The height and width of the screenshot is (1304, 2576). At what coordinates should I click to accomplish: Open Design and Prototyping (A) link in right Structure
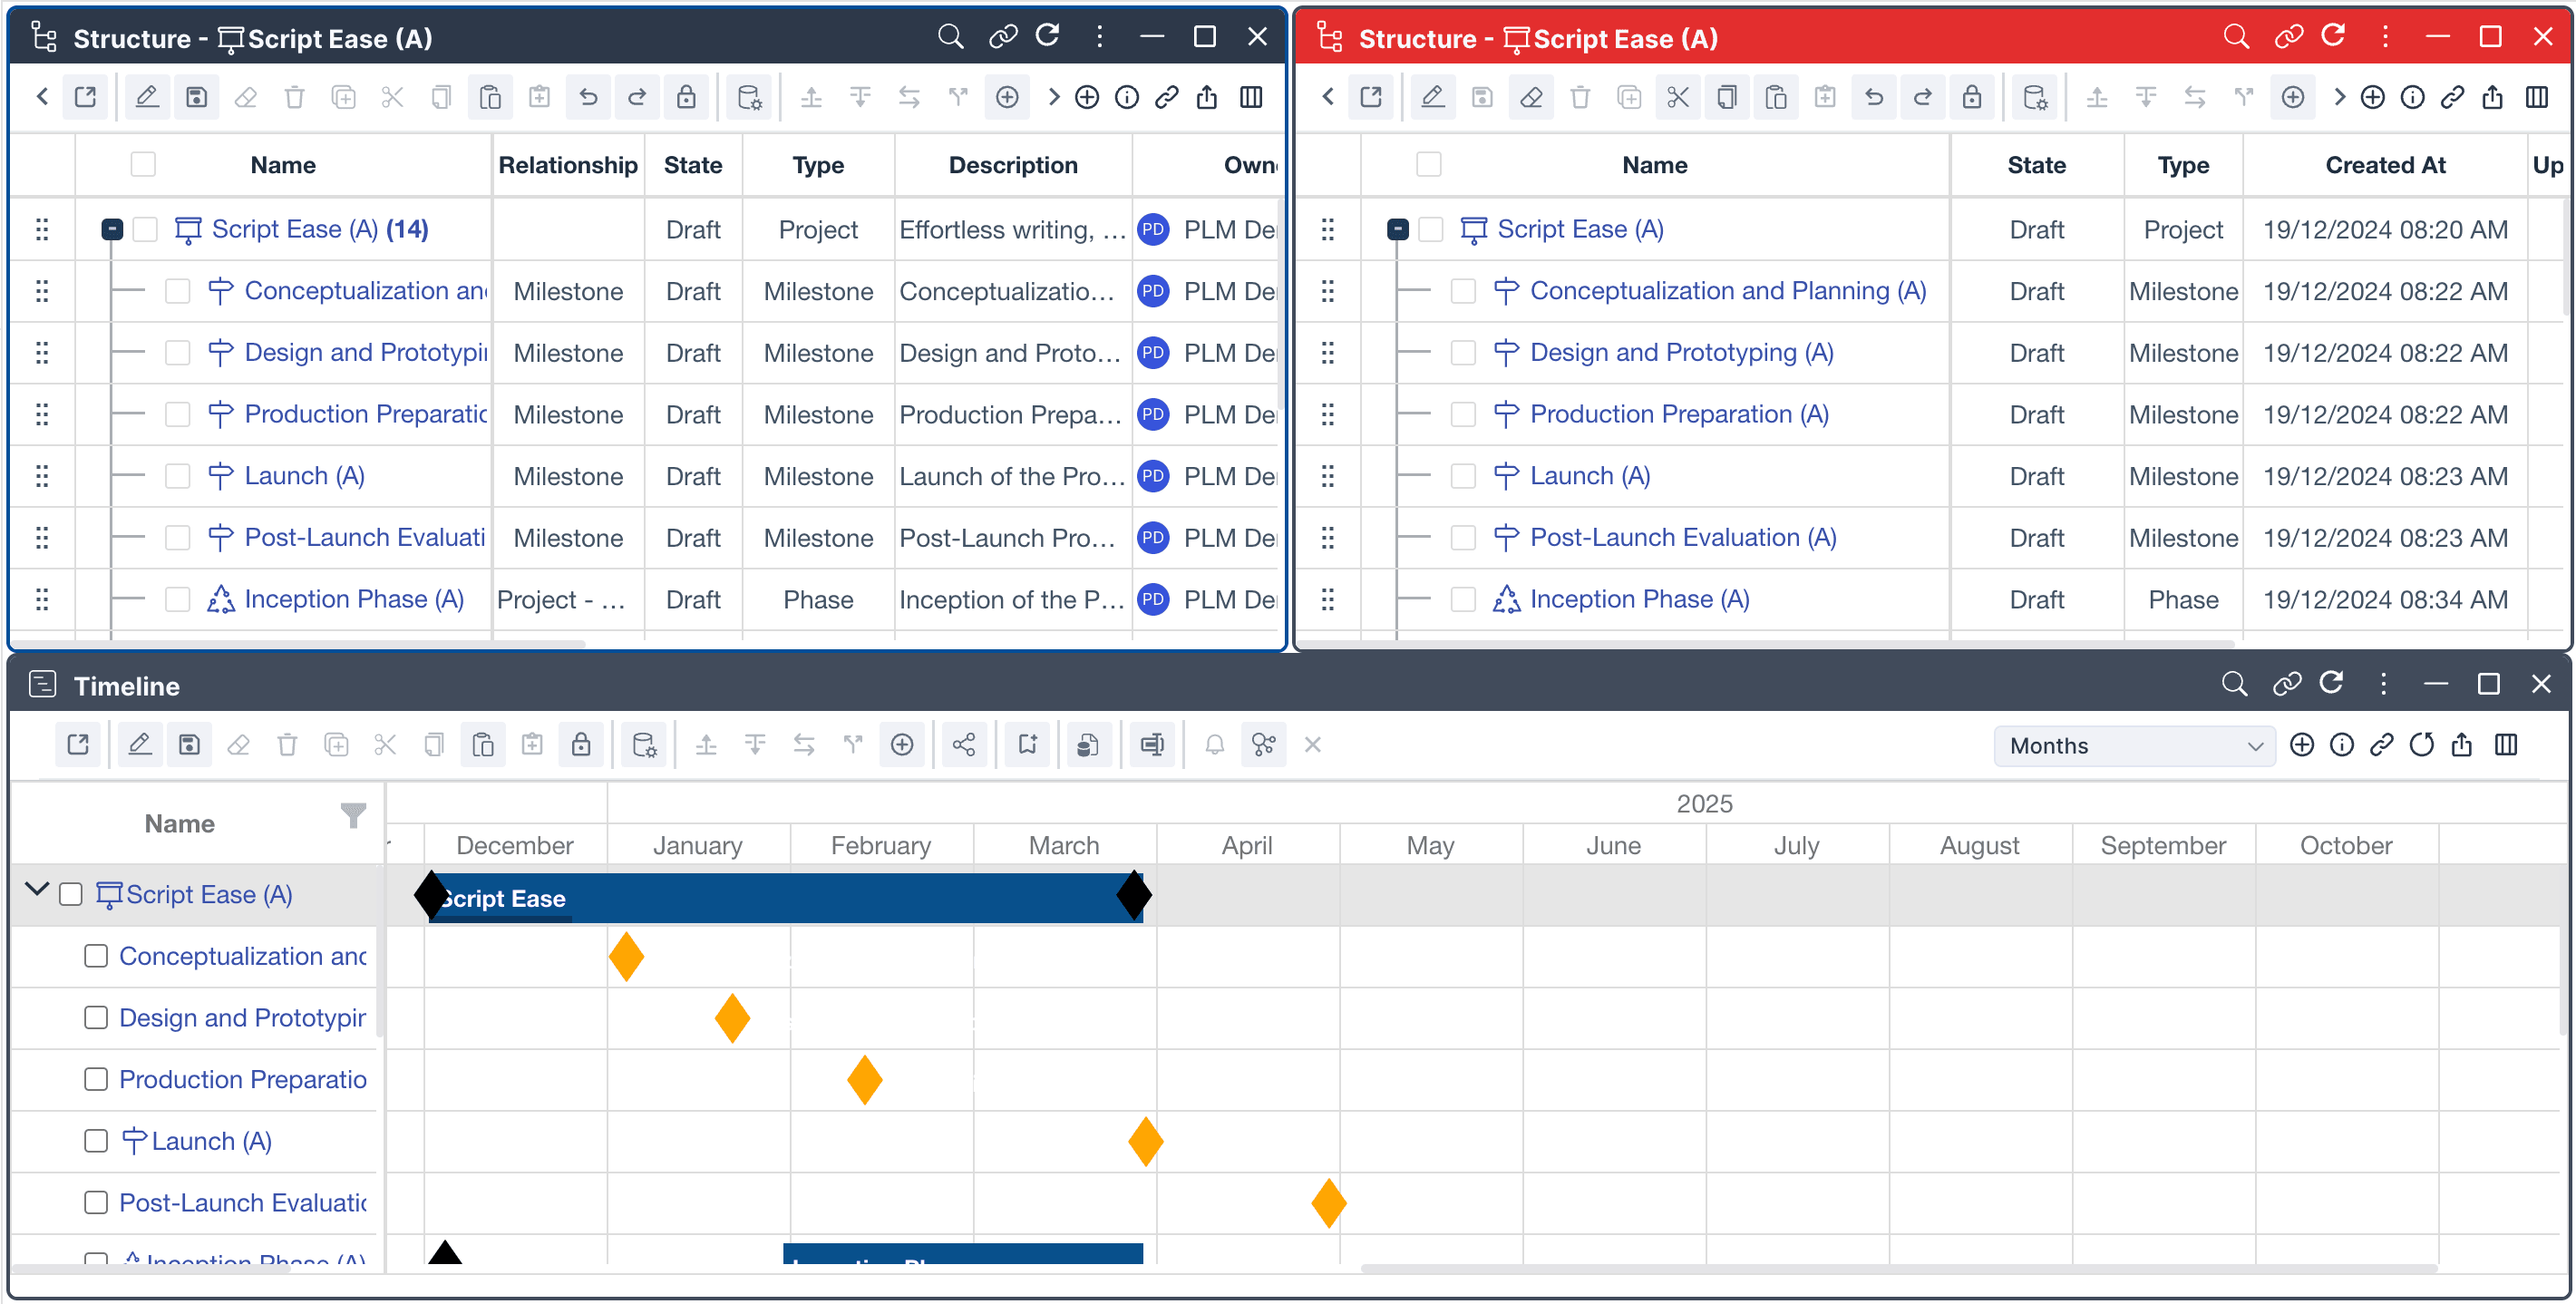pyautogui.click(x=1681, y=352)
